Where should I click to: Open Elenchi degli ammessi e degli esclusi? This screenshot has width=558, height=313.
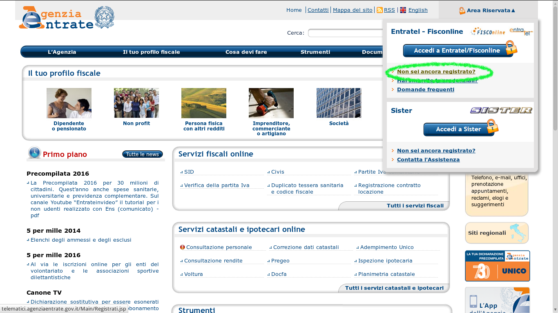point(81,240)
